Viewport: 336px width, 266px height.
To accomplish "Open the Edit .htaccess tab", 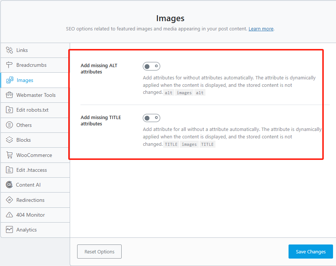I will click(32, 170).
